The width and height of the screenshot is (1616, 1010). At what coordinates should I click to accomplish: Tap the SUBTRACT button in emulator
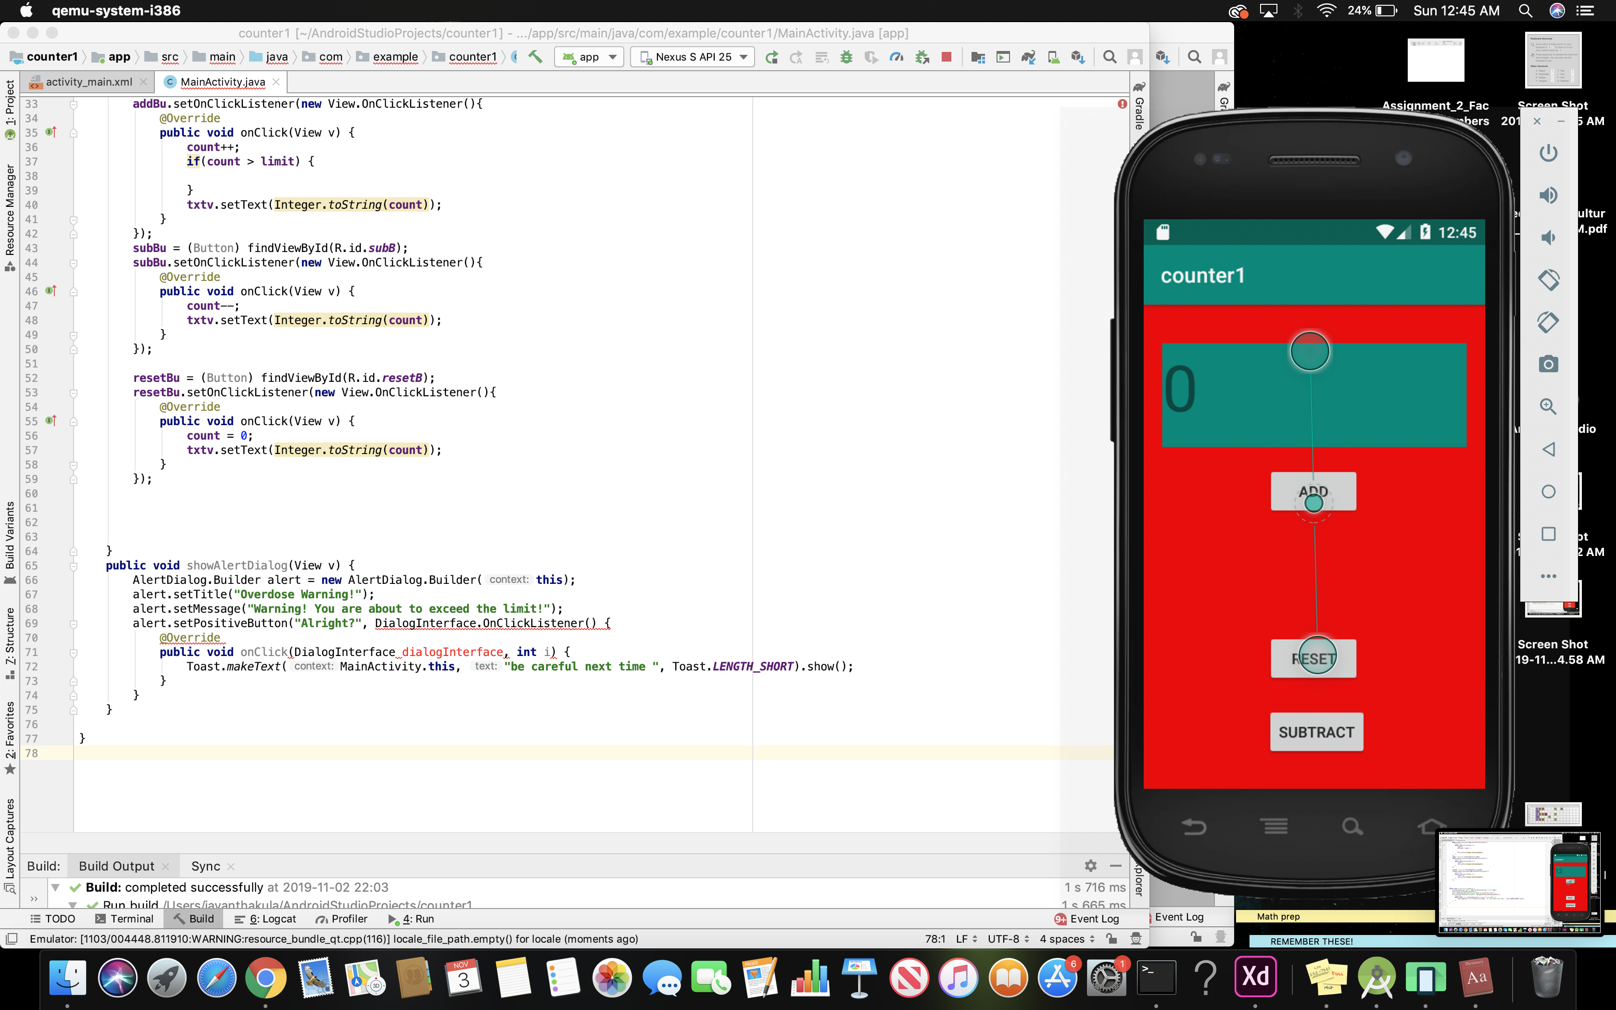tap(1315, 732)
